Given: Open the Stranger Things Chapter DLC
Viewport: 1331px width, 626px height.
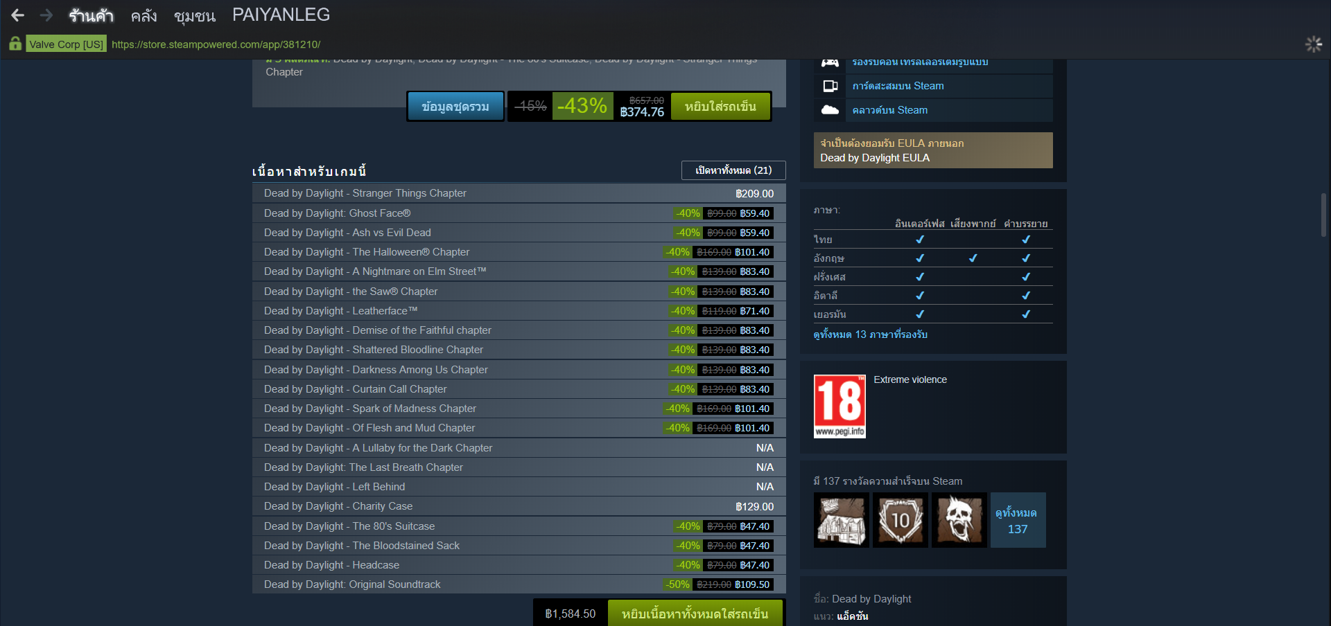Looking at the screenshot, I should [519, 193].
